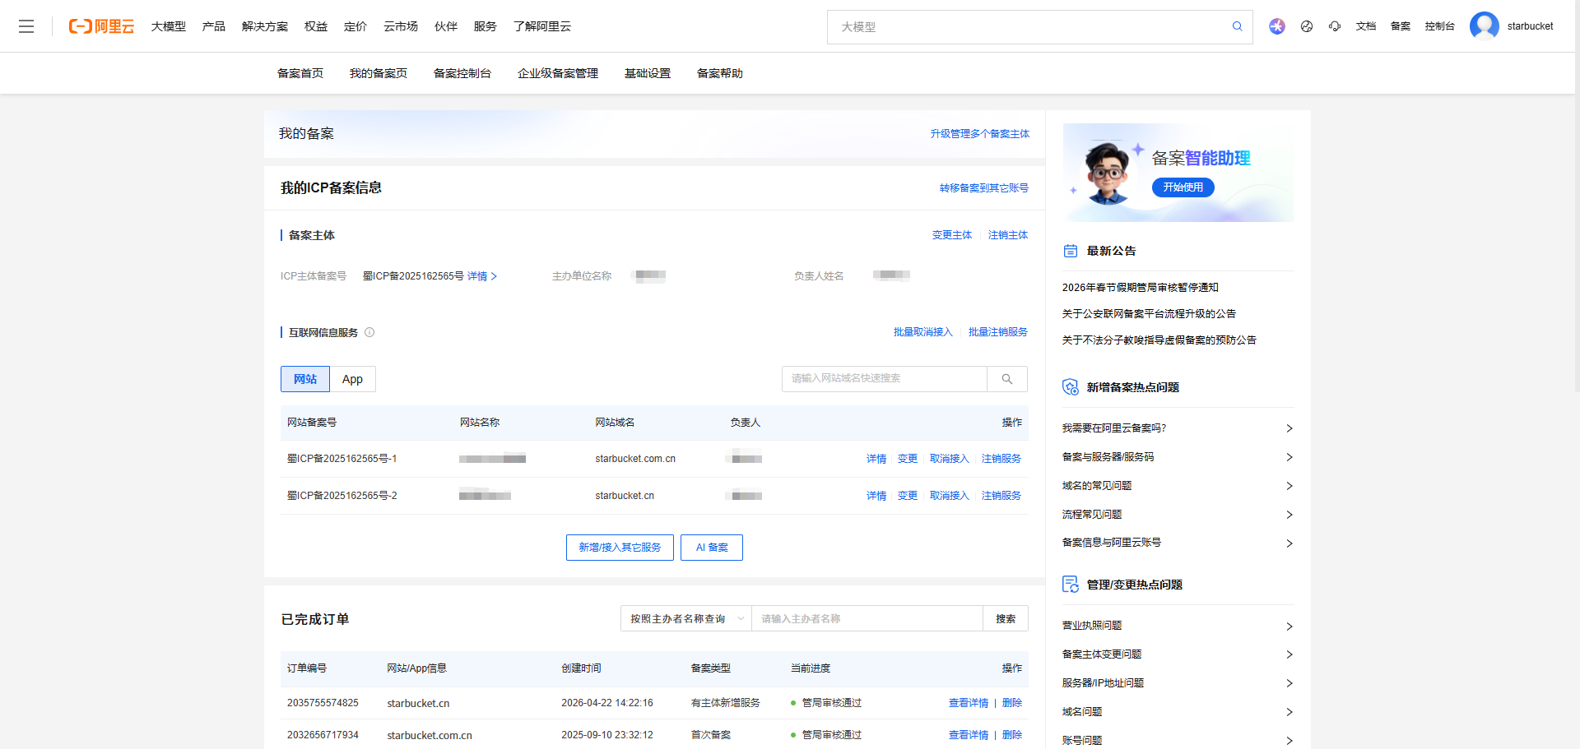
Task: Click the 搜索 button in completed orders
Action: (1006, 619)
